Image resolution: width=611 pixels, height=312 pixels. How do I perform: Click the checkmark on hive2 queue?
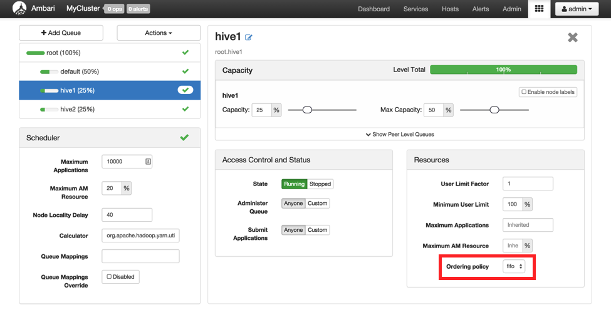point(185,109)
